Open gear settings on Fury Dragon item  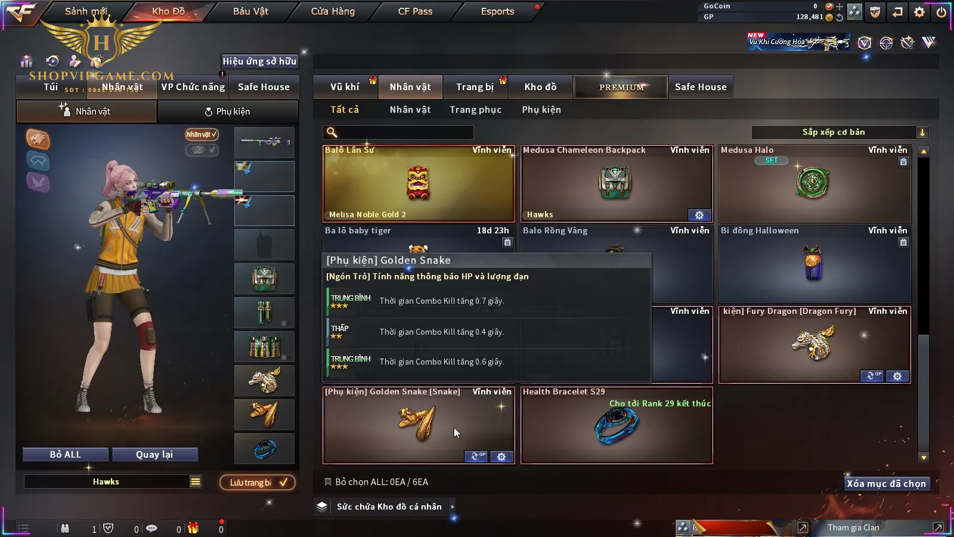click(897, 376)
